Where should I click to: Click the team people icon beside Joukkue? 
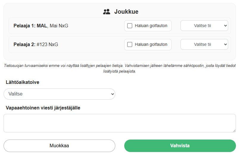point(107,12)
